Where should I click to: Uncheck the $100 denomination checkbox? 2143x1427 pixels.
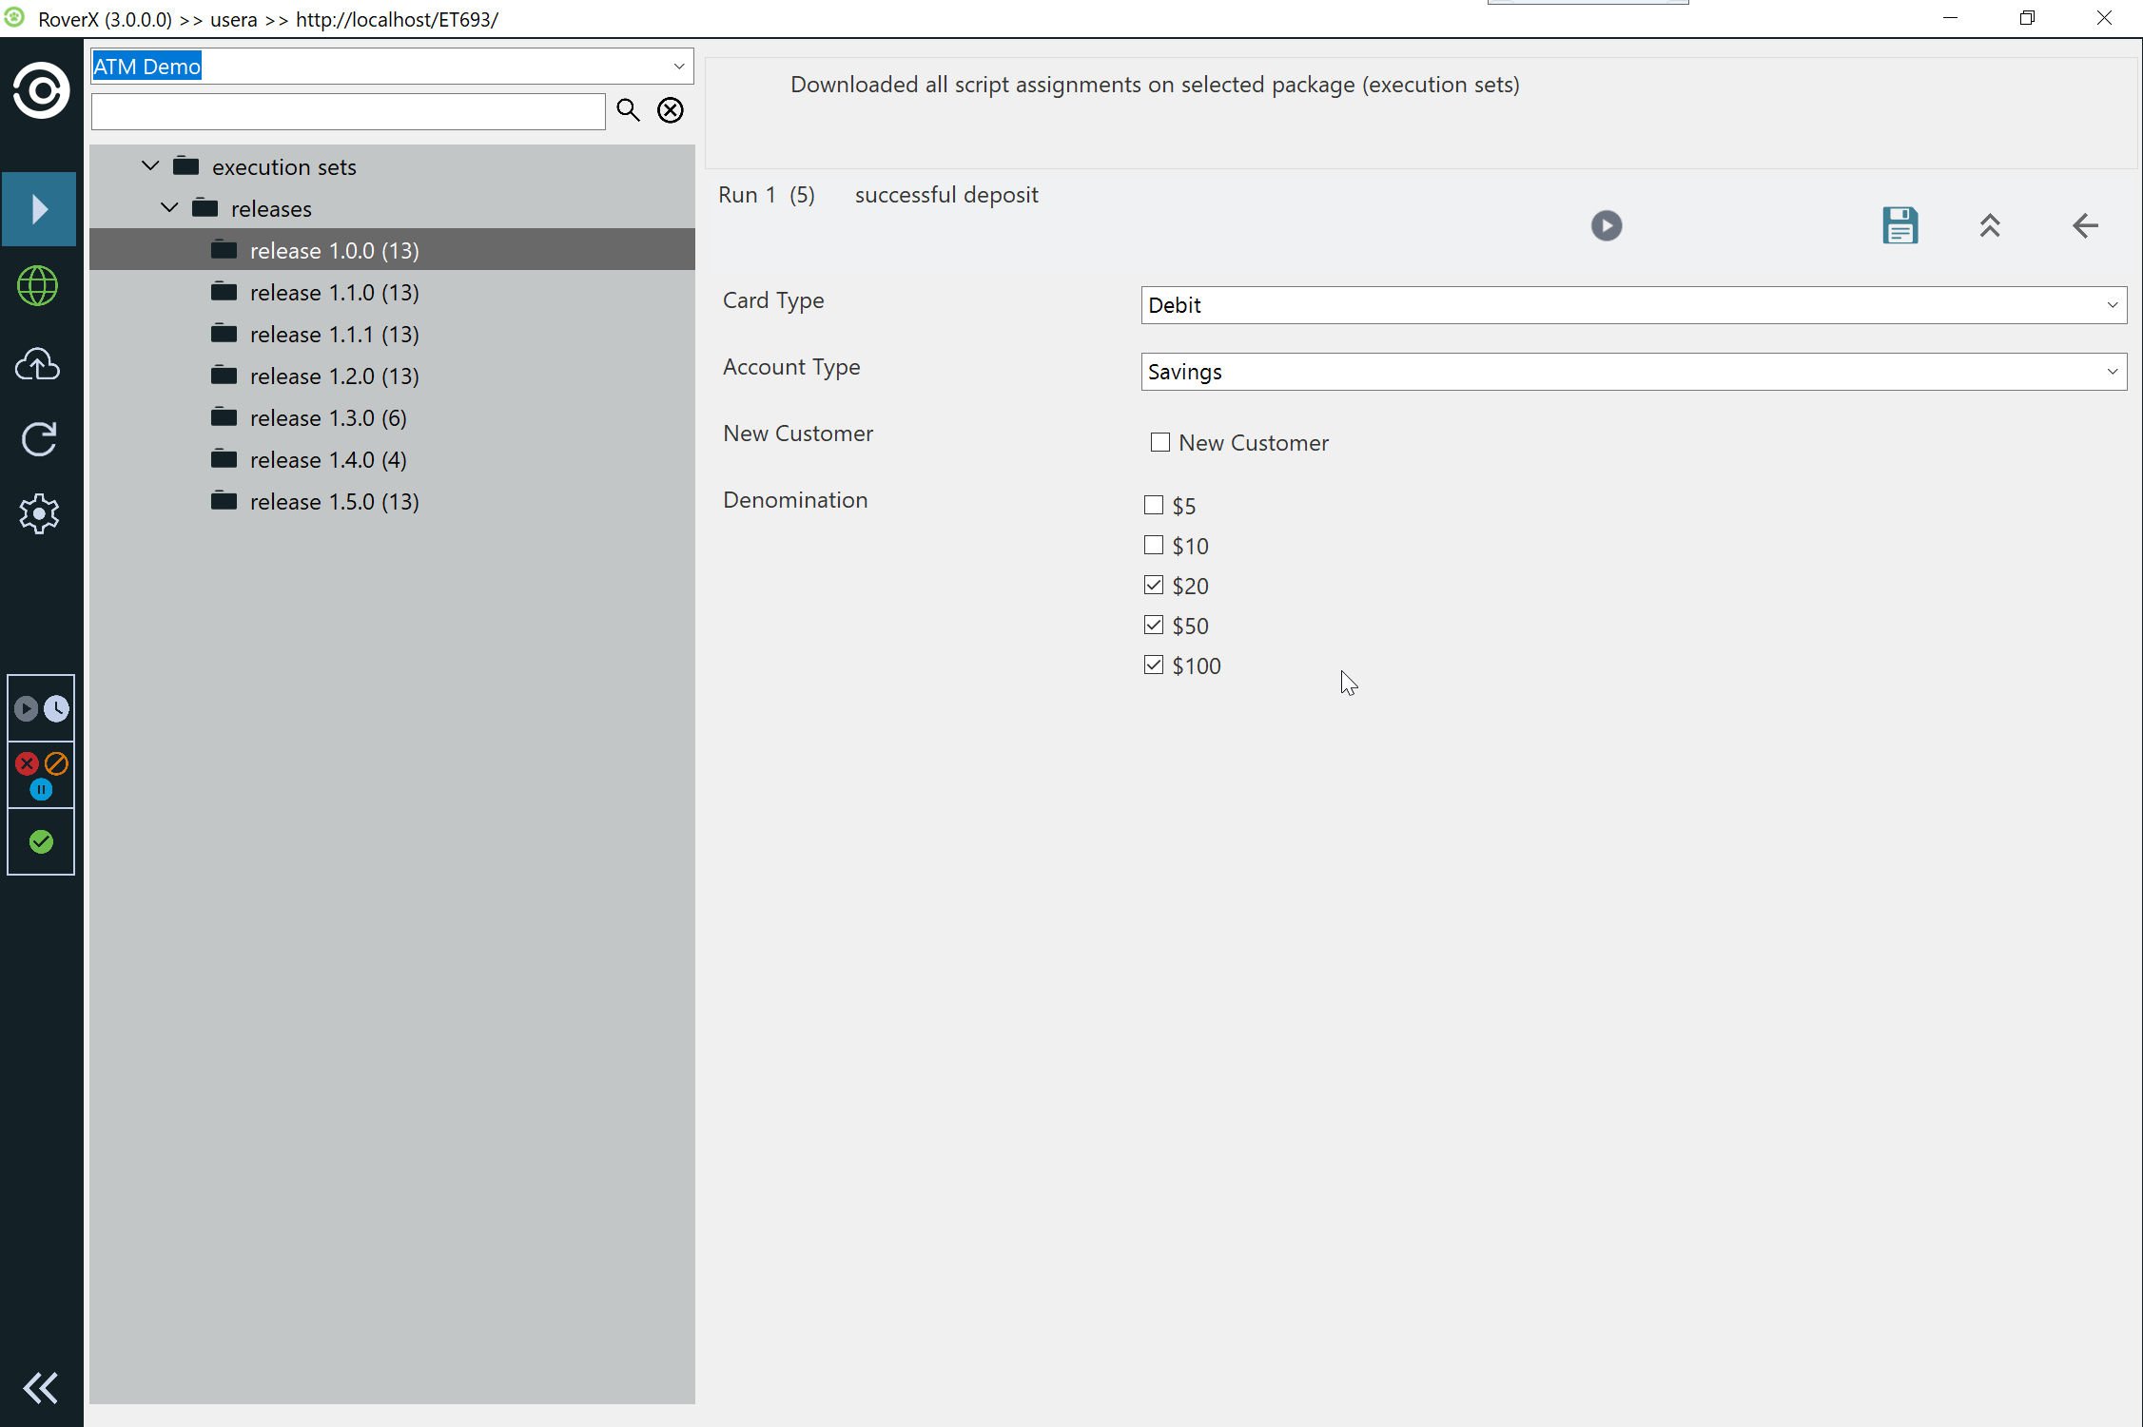tap(1154, 665)
